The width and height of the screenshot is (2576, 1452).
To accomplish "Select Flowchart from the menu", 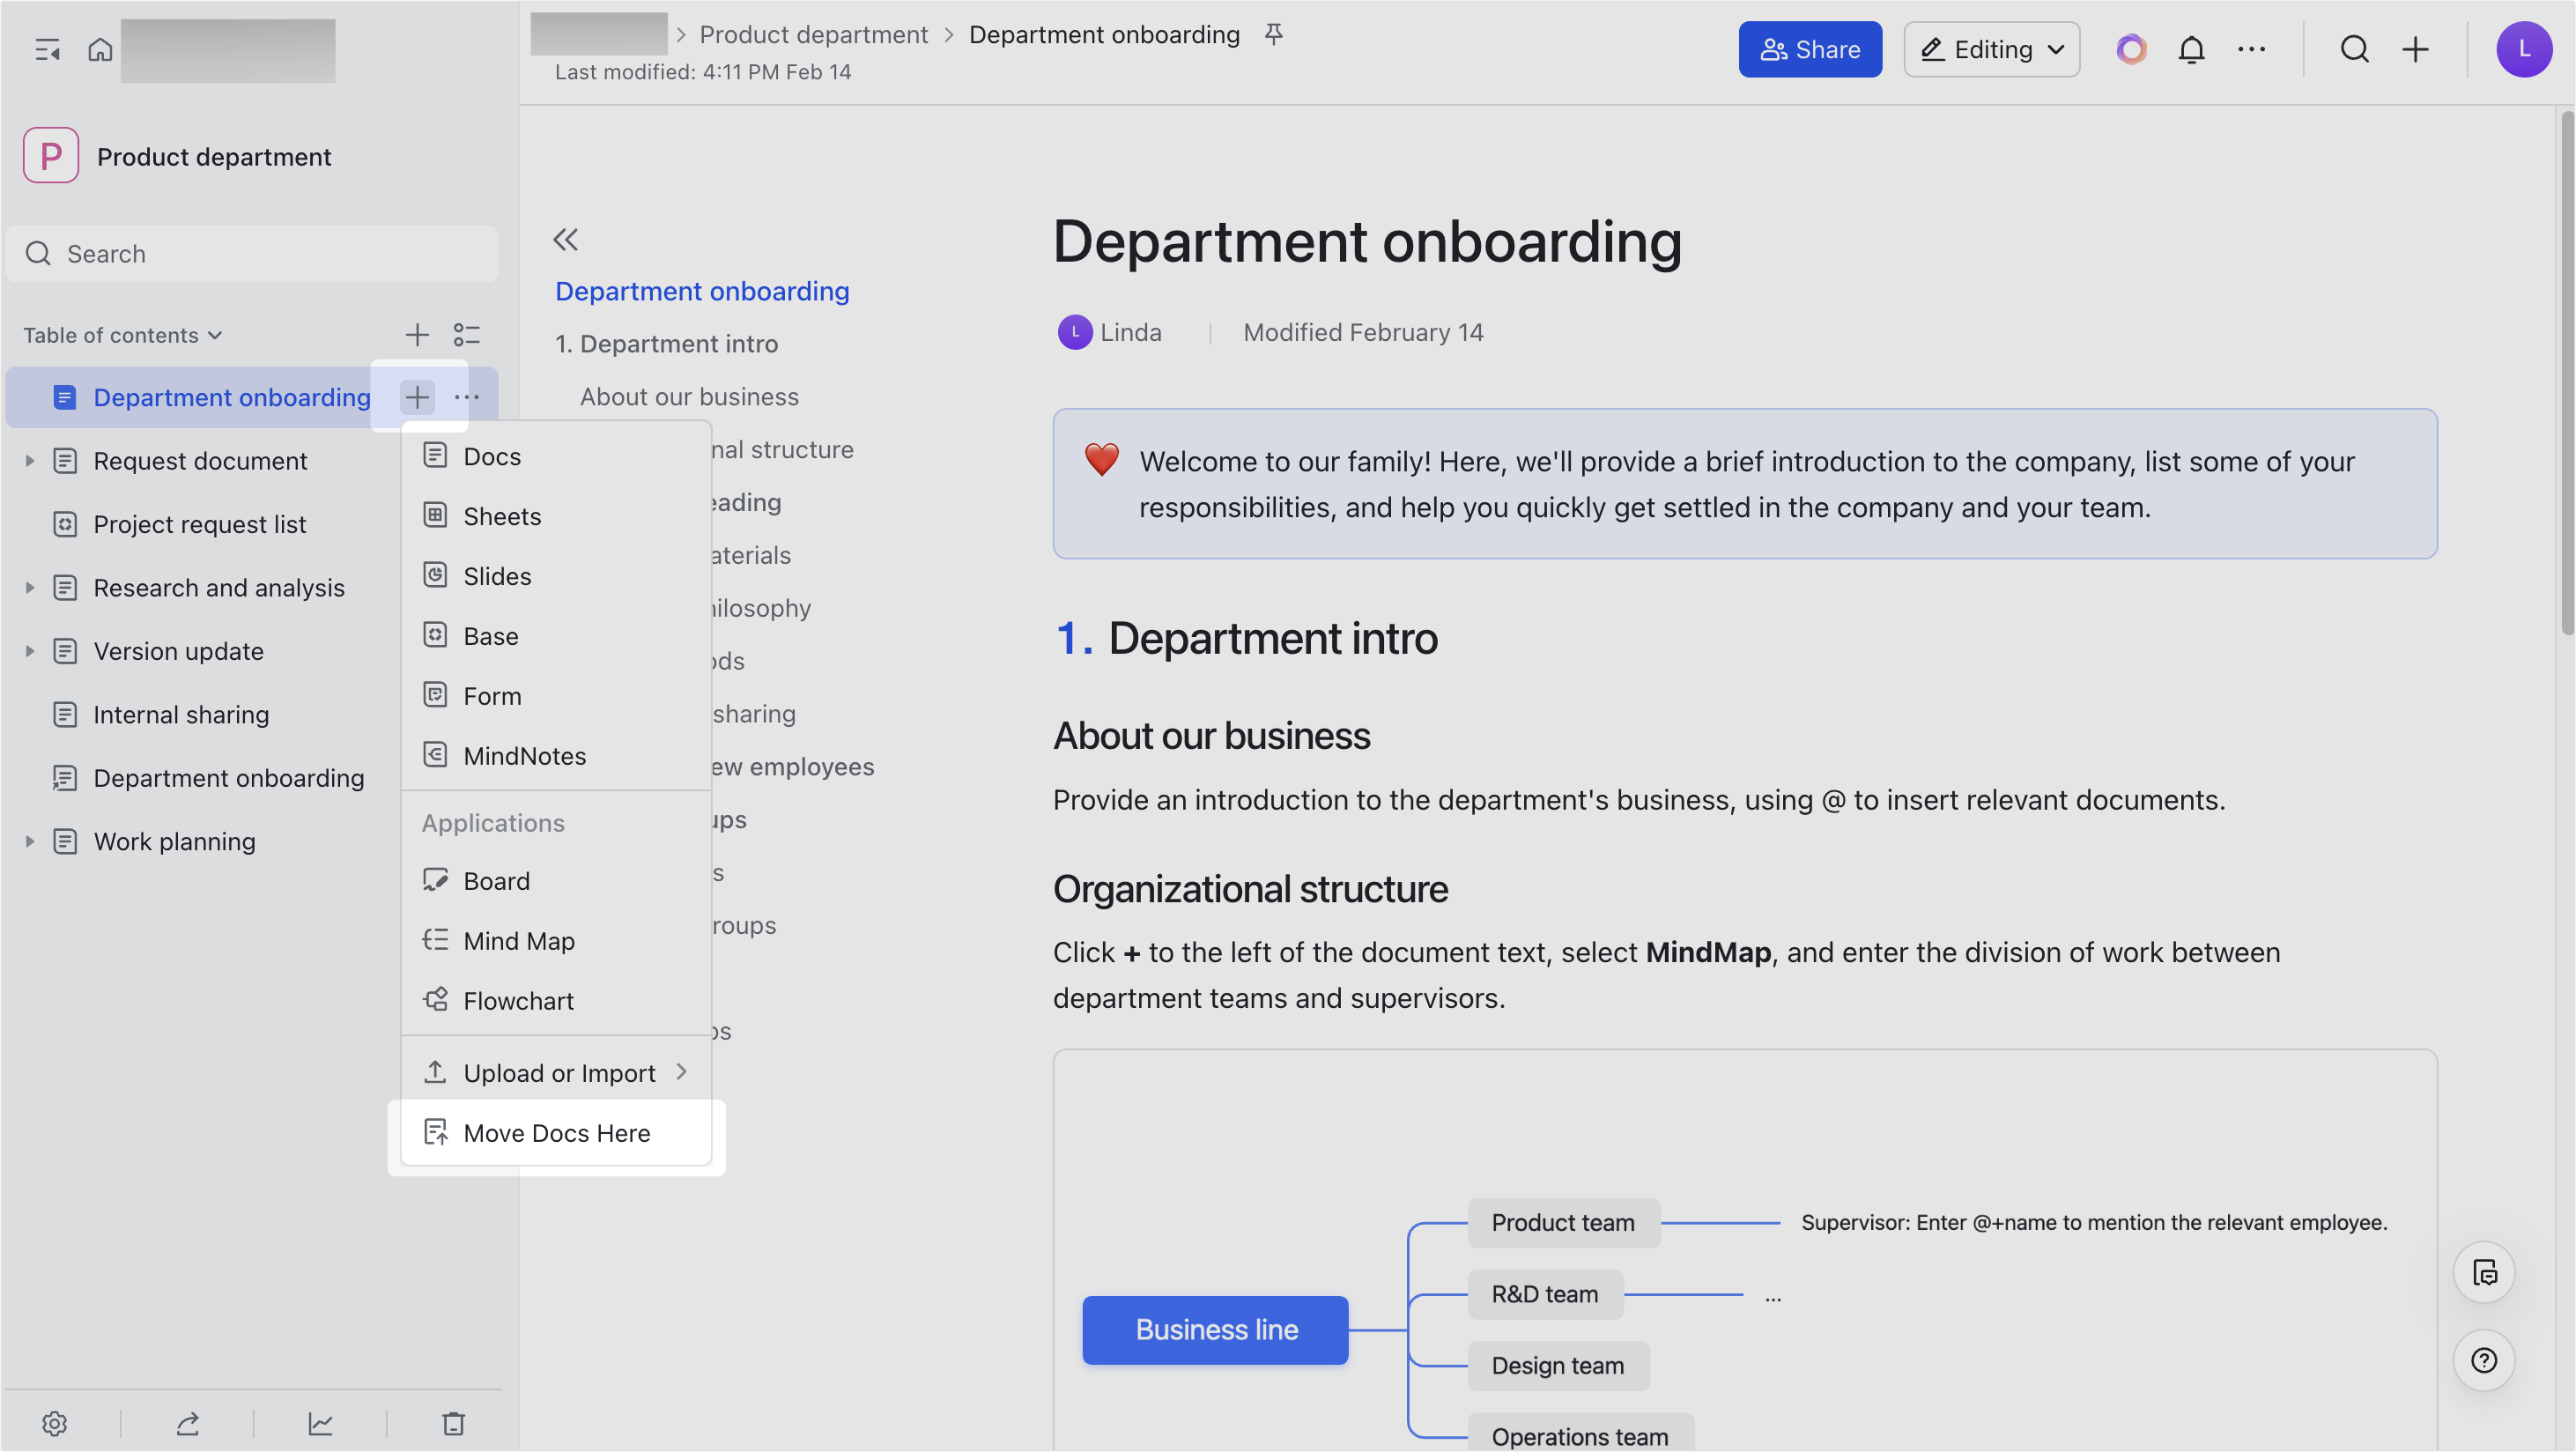I will tap(556, 1002).
